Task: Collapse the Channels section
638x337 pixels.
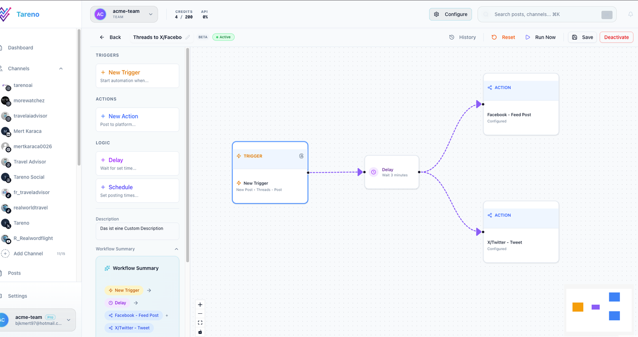Action: pos(61,69)
